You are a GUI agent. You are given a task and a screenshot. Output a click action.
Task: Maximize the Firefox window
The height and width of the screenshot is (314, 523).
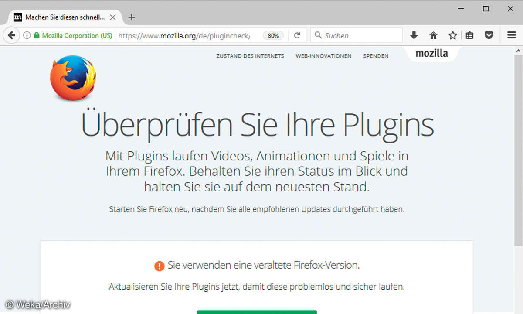(x=486, y=9)
